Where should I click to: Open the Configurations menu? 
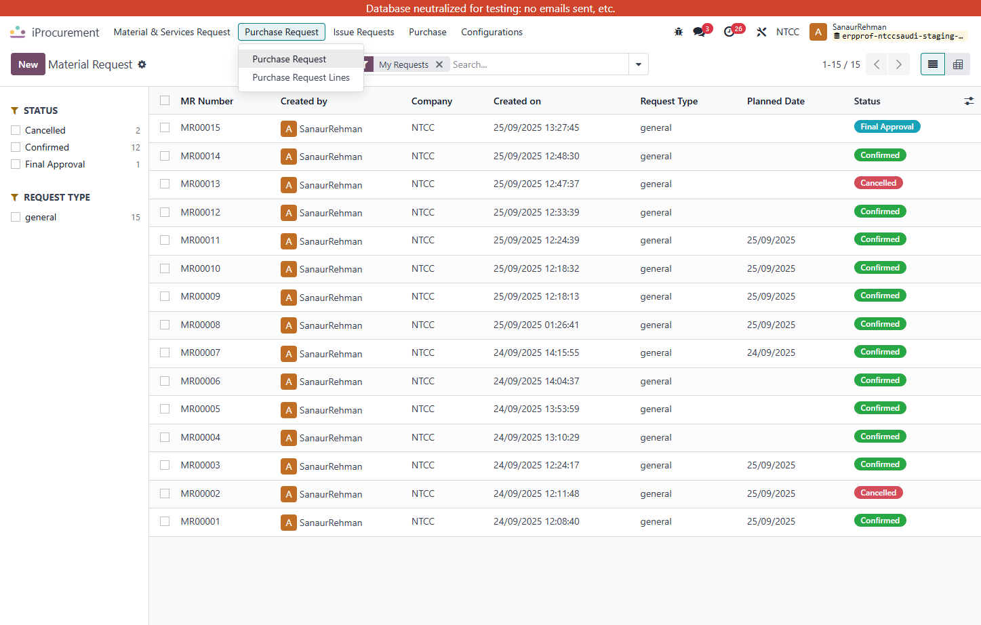click(x=492, y=32)
